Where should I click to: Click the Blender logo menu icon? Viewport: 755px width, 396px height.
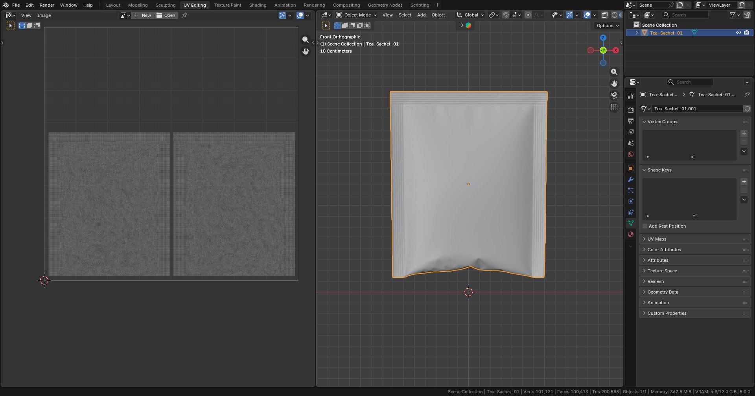tap(6, 5)
